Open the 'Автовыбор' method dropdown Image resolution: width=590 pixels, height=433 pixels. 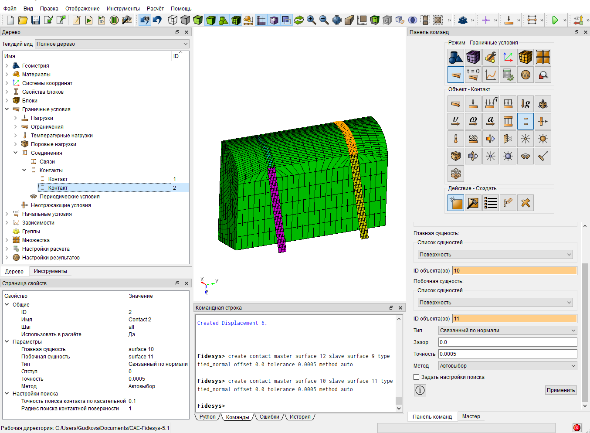coord(507,366)
